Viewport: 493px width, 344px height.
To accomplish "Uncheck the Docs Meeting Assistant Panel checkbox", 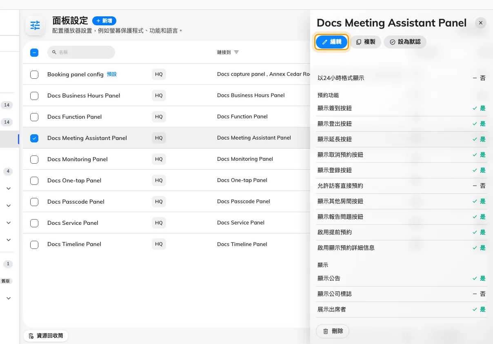I will click(x=34, y=138).
